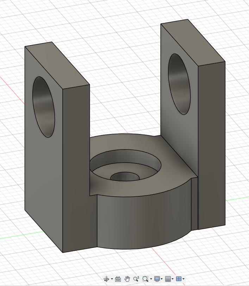Image resolution: width=249 pixels, height=286 pixels.
Task: Expand the Orbit type dropdown arrow
Action: 112,279
